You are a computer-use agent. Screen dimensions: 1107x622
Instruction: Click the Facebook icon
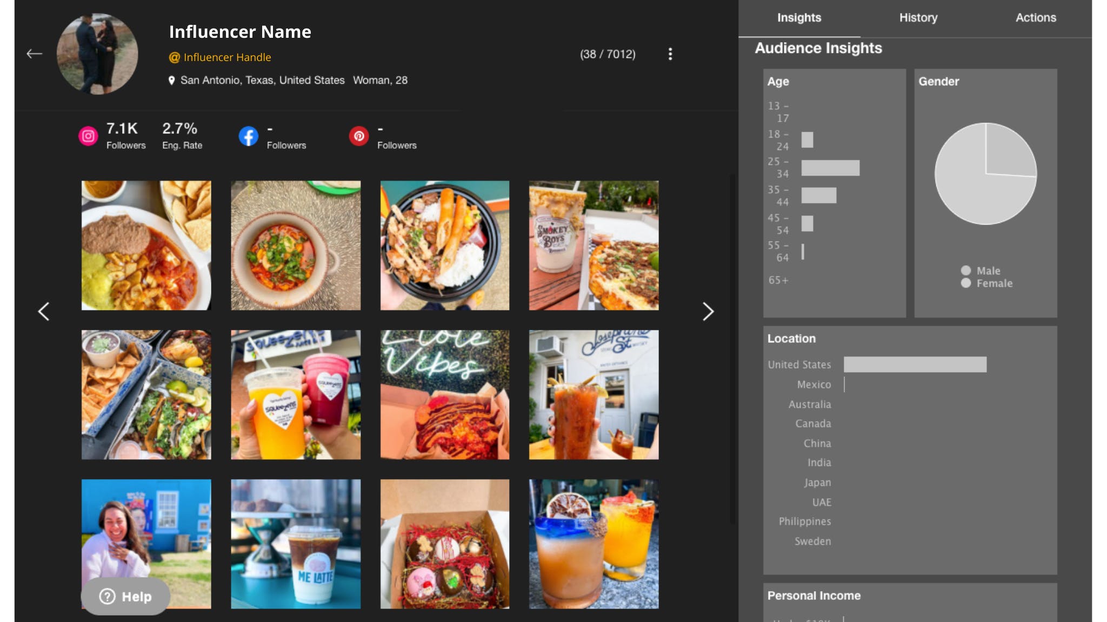click(x=249, y=136)
